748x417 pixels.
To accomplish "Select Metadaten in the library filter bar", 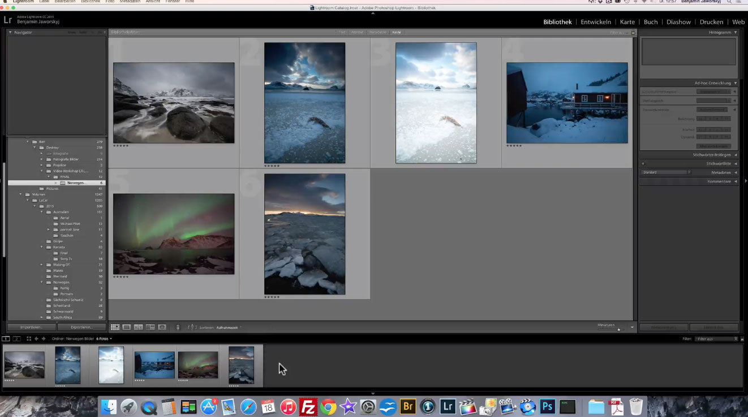I will click(377, 32).
